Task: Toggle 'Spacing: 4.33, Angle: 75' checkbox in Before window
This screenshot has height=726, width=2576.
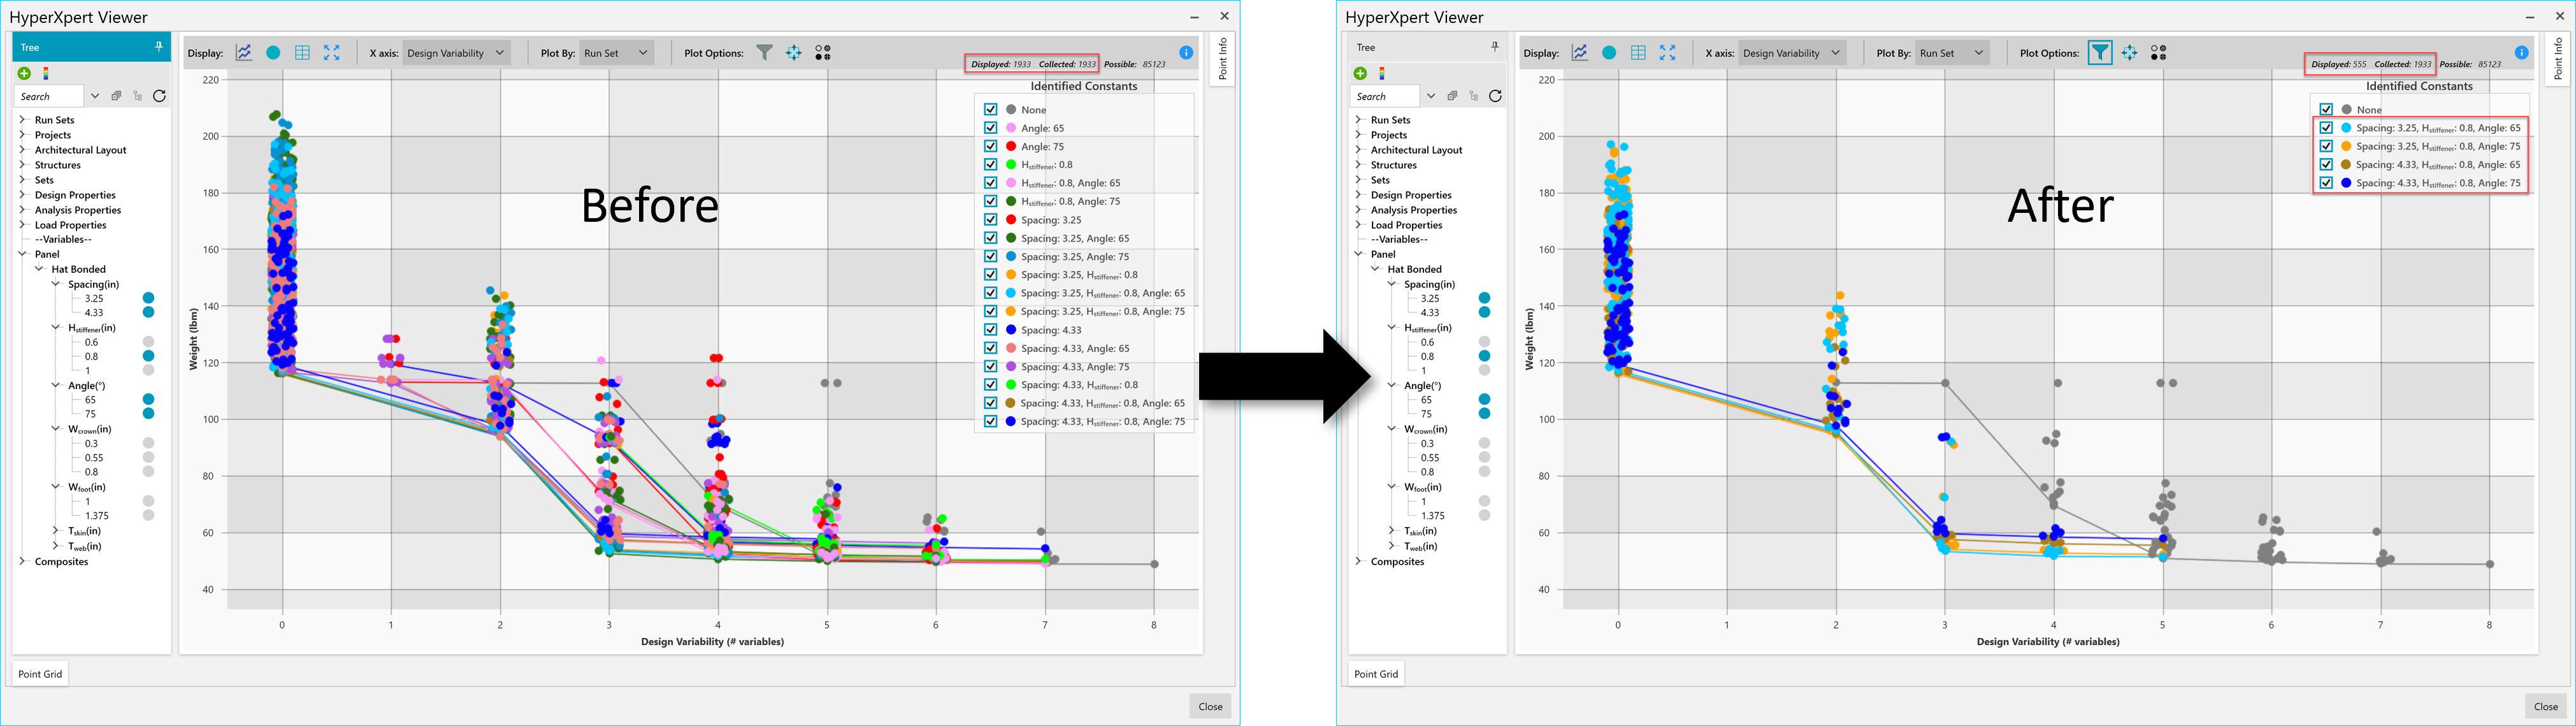Action: coord(990,367)
